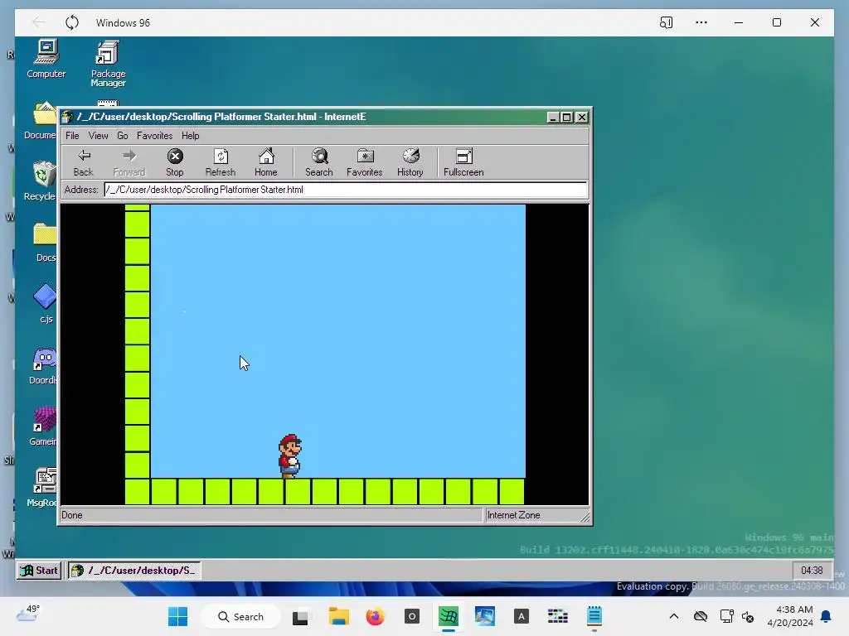Open Task View on host taskbar
Image resolution: width=849 pixels, height=636 pixels.
tap(300, 616)
